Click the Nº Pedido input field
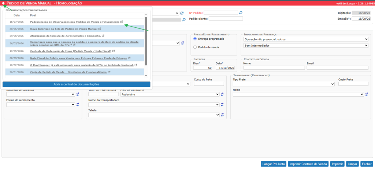 [x=221, y=13]
